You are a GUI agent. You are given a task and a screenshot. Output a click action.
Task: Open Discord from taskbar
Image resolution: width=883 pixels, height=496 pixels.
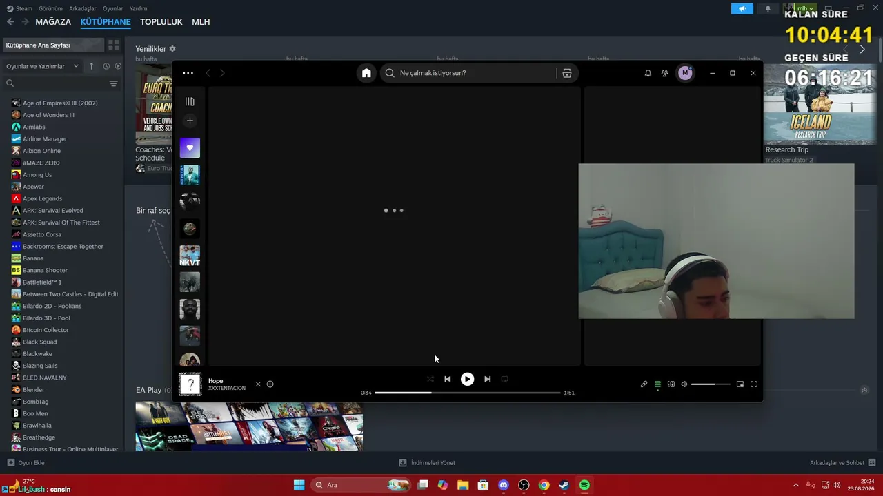[504, 485]
